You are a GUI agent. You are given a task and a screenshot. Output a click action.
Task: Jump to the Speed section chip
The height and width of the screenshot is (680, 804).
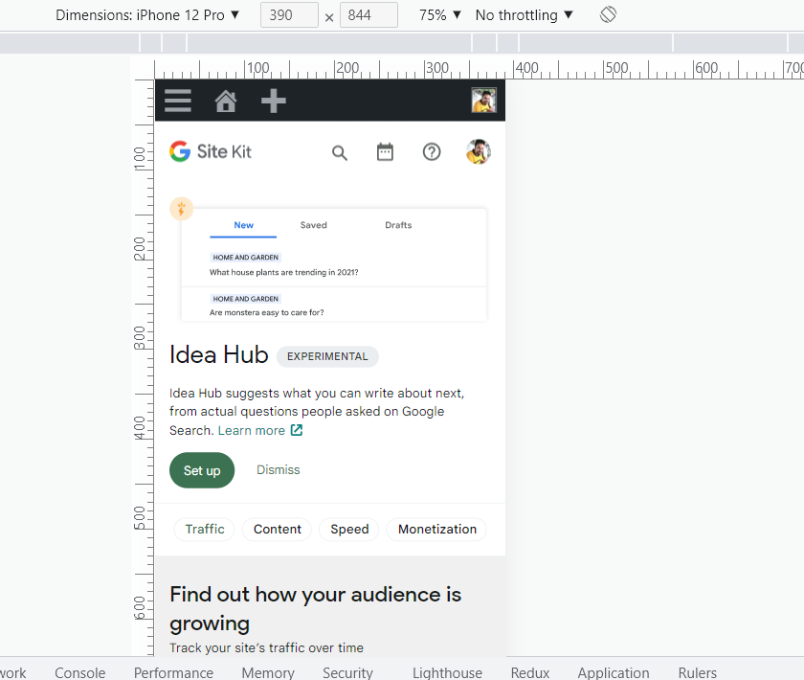tap(349, 529)
